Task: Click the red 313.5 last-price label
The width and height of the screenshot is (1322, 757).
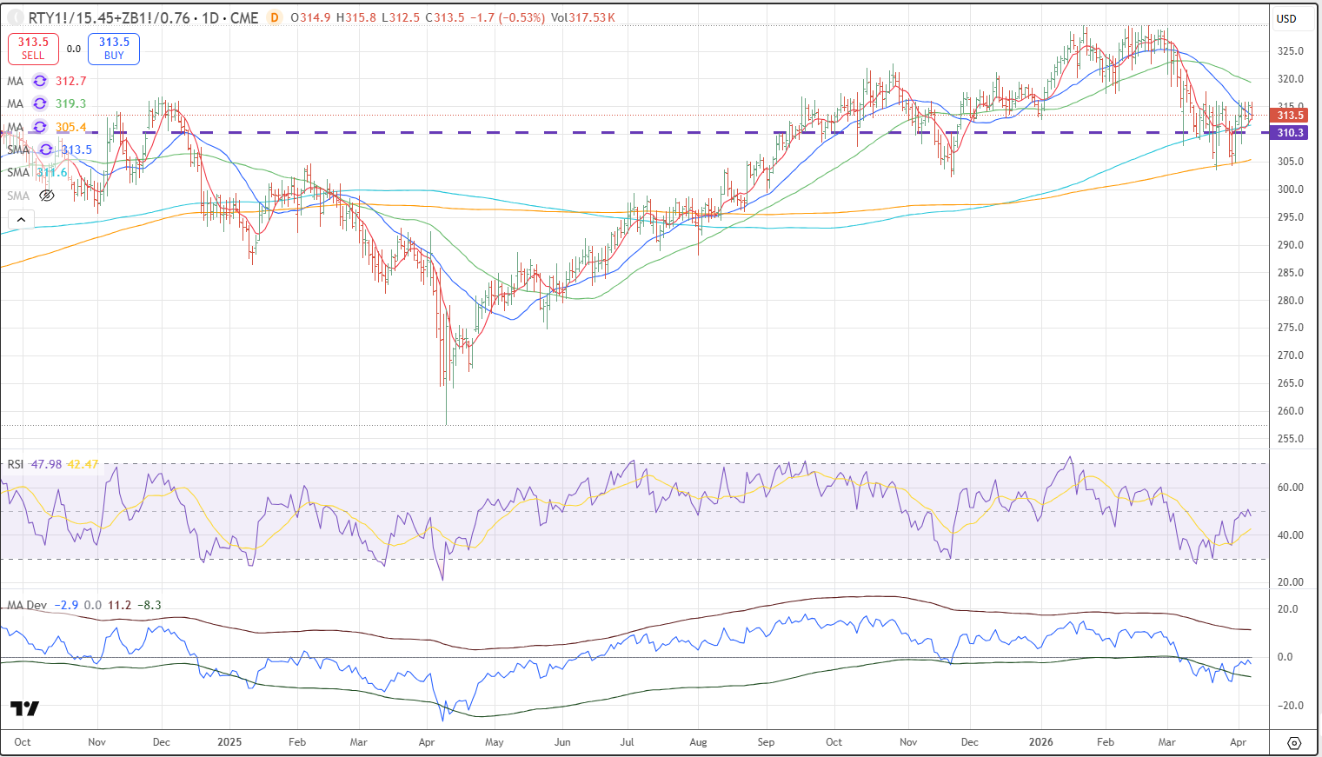Action: 1290,116
